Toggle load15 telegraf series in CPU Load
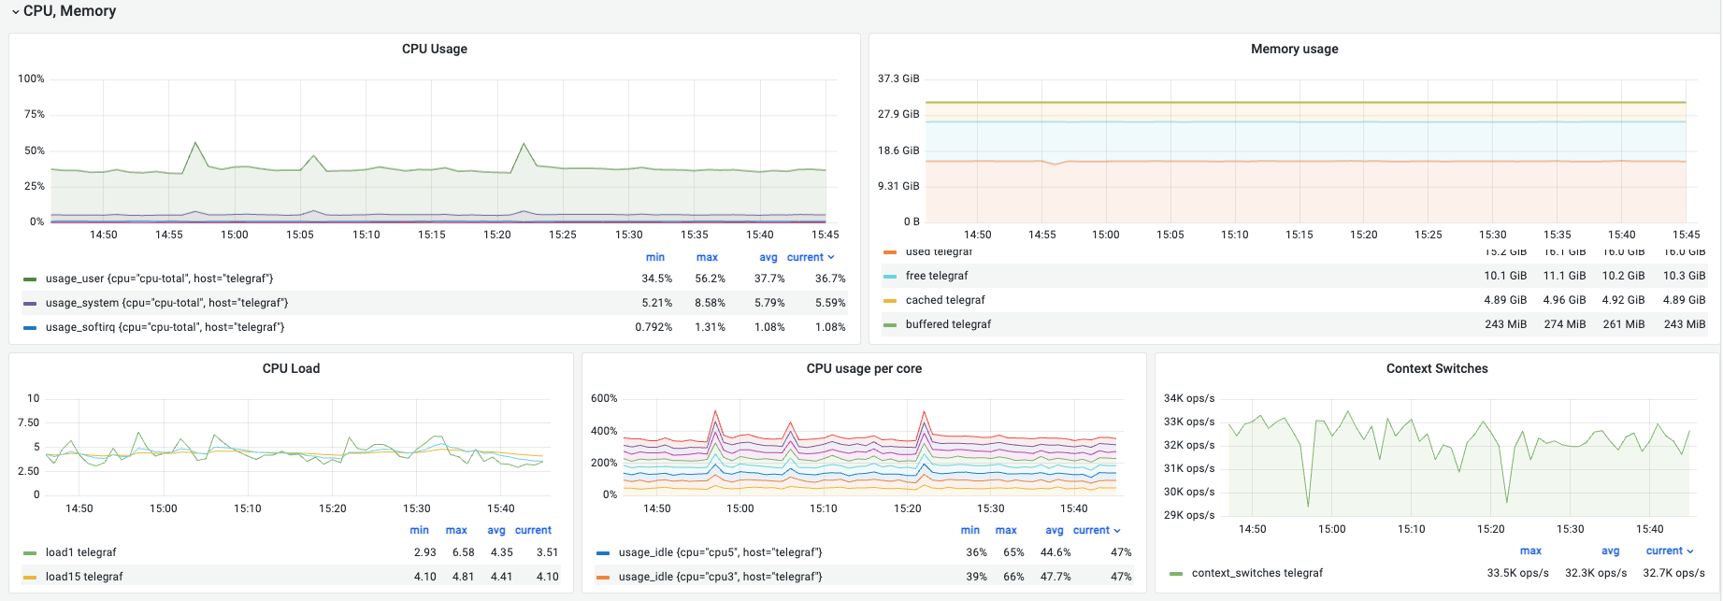The image size is (1723, 601). point(84,577)
